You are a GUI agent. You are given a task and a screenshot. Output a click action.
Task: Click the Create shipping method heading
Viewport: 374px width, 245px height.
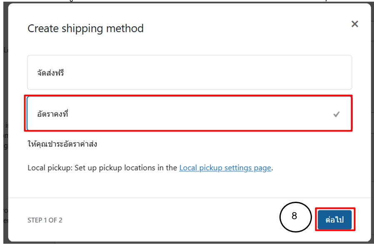pyautogui.click(x=85, y=28)
